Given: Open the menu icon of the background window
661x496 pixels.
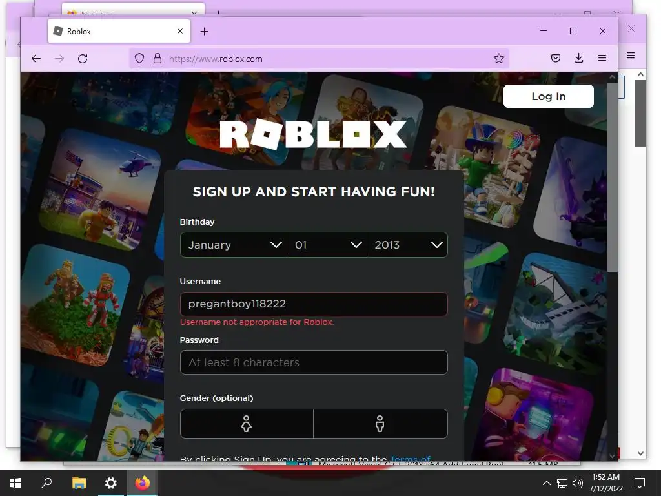Looking at the screenshot, I should (x=631, y=56).
